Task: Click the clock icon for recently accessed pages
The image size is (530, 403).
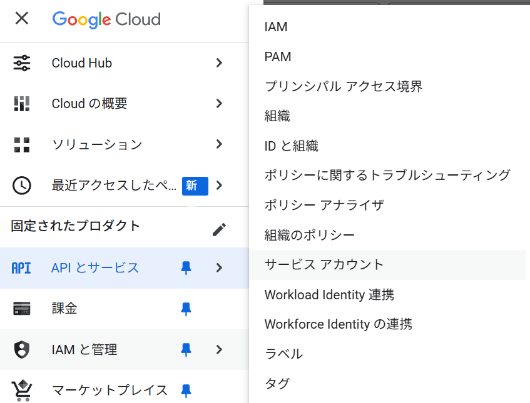Action: [22, 186]
